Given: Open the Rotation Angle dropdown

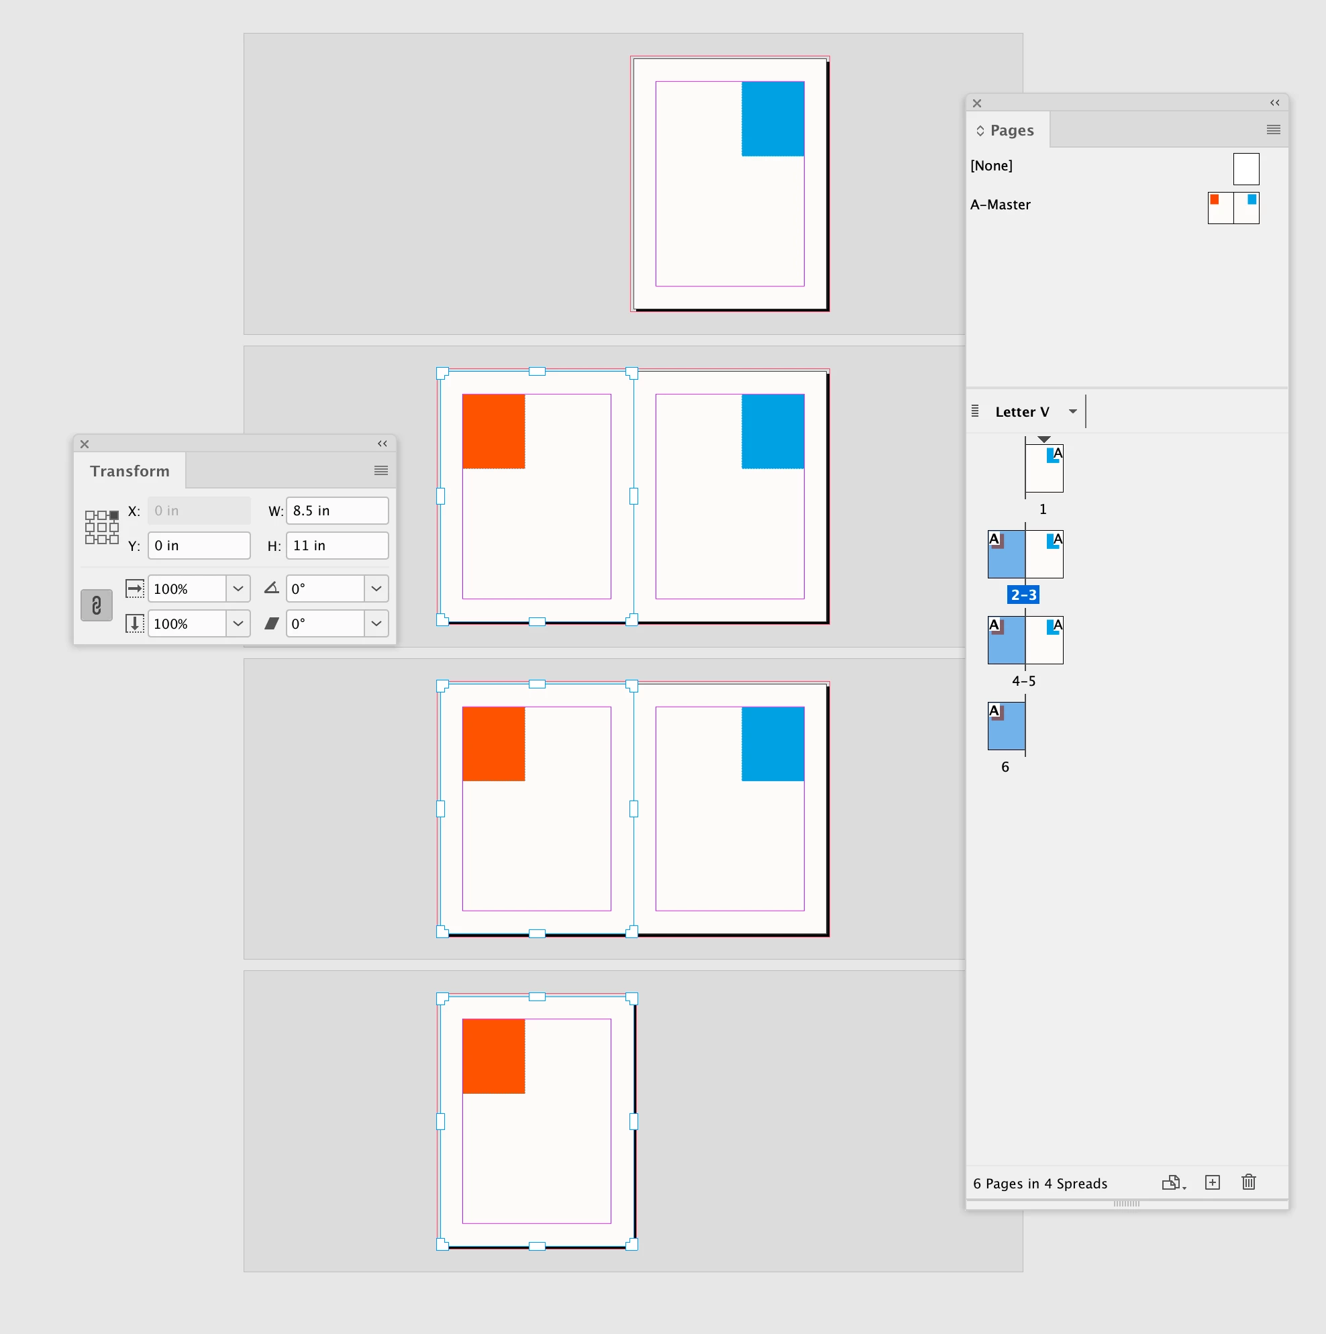Looking at the screenshot, I should pos(376,588).
